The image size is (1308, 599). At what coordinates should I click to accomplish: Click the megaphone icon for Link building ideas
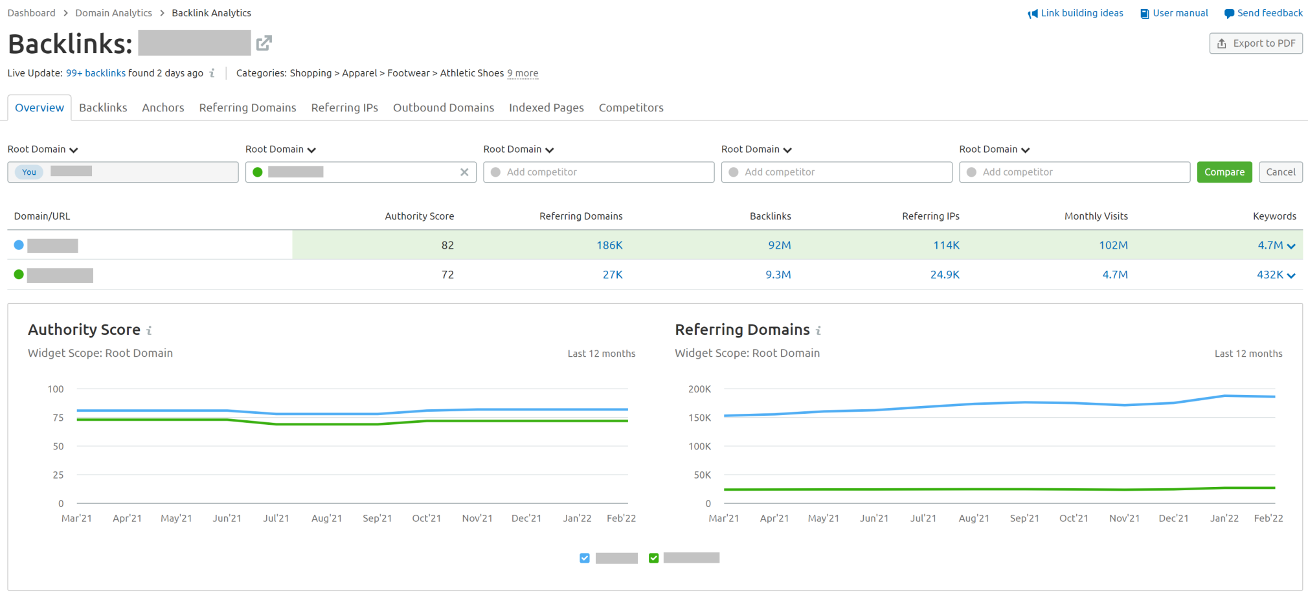click(1033, 14)
